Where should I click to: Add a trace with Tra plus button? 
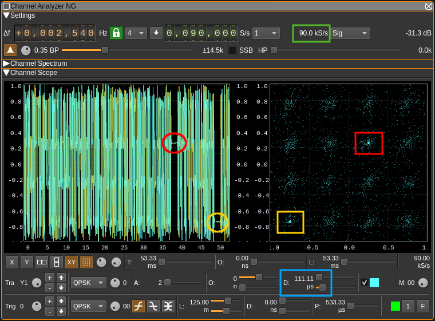pos(49,278)
